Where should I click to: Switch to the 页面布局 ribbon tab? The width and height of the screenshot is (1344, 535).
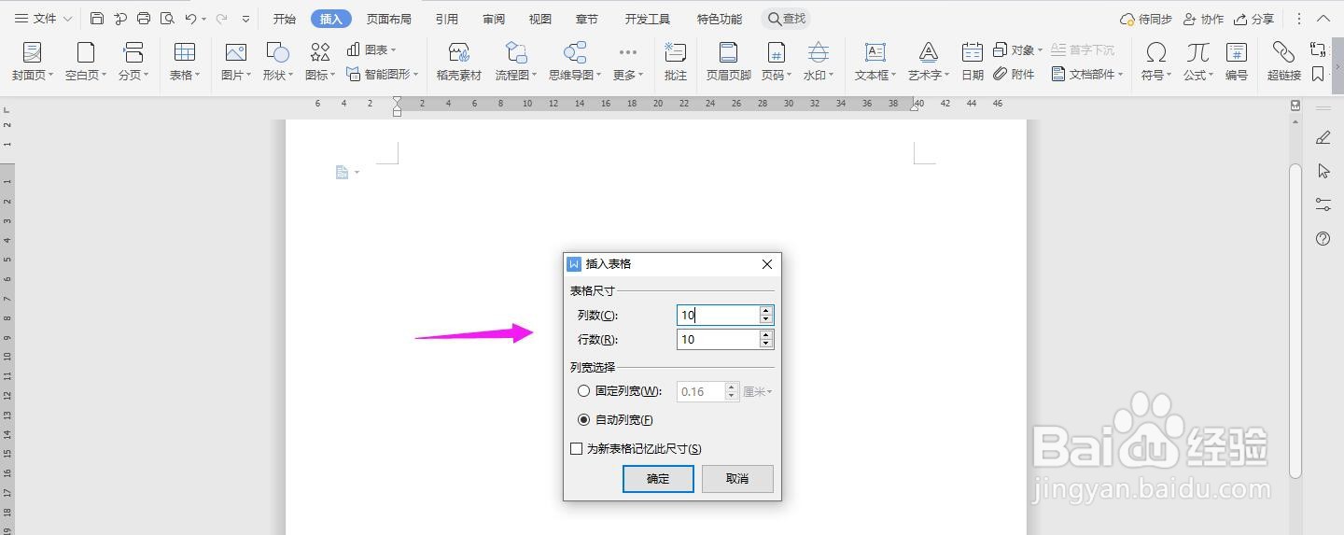[x=389, y=19]
